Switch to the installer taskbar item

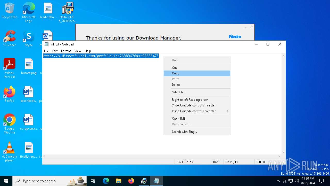click(x=144, y=181)
